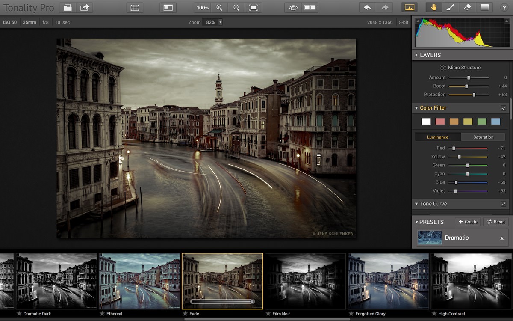The height and width of the screenshot is (321, 513).
Task: Toggle the histogram display button
Action: 410,7
